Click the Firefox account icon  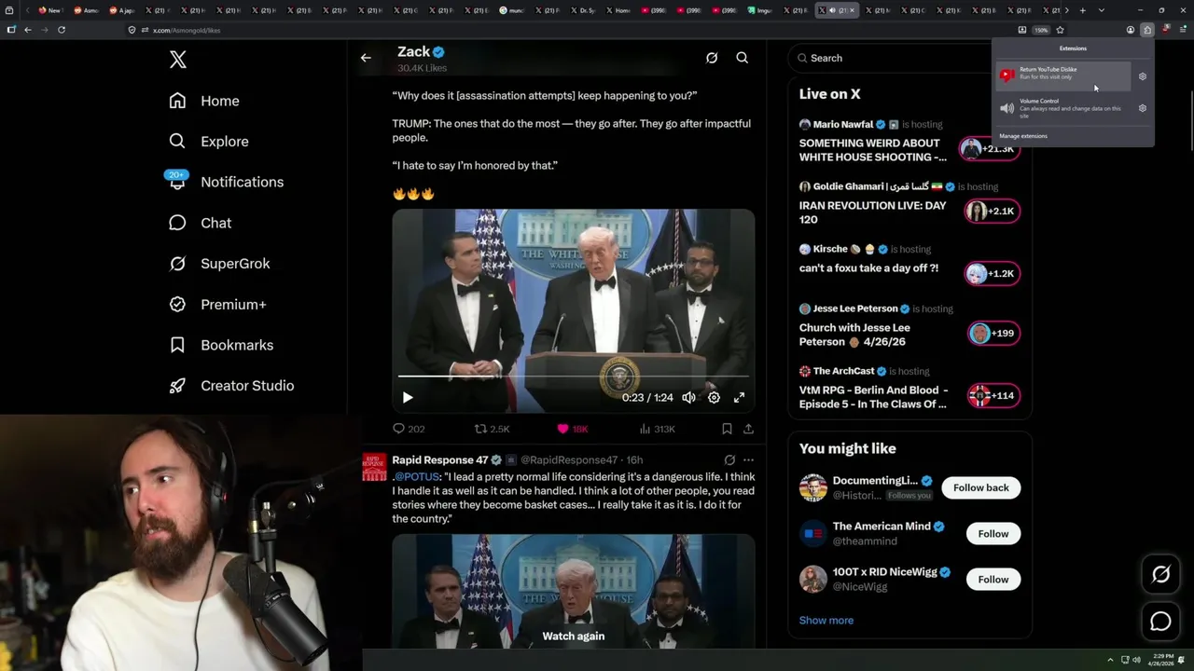(1131, 30)
